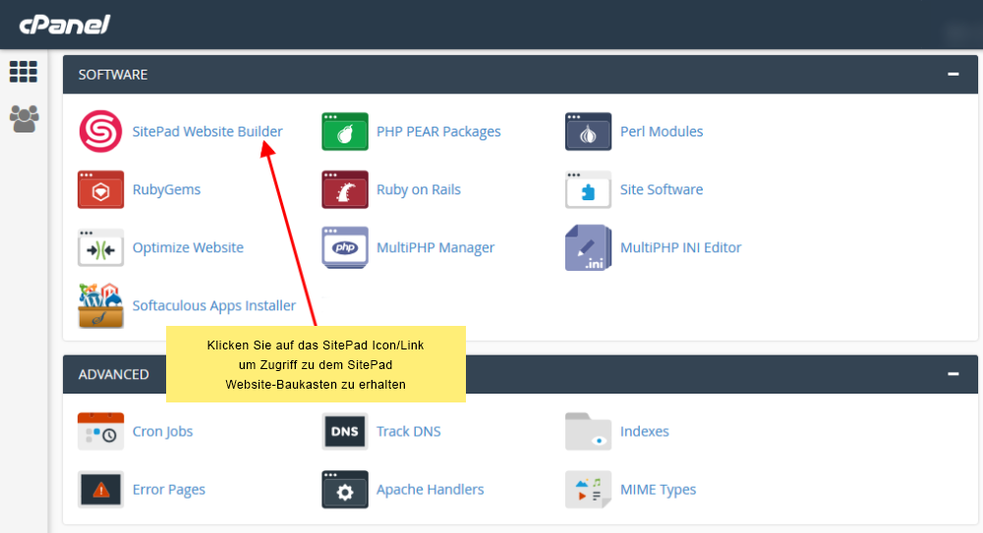This screenshot has height=533, width=983.
Task: Click the MultiPHP INI Editor icon
Action: pos(588,247)
